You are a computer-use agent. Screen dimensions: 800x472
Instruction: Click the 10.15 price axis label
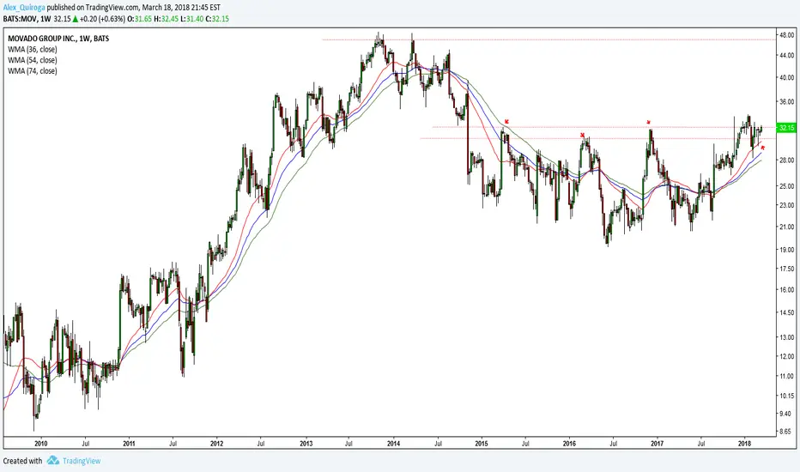(x=787, y=396)
